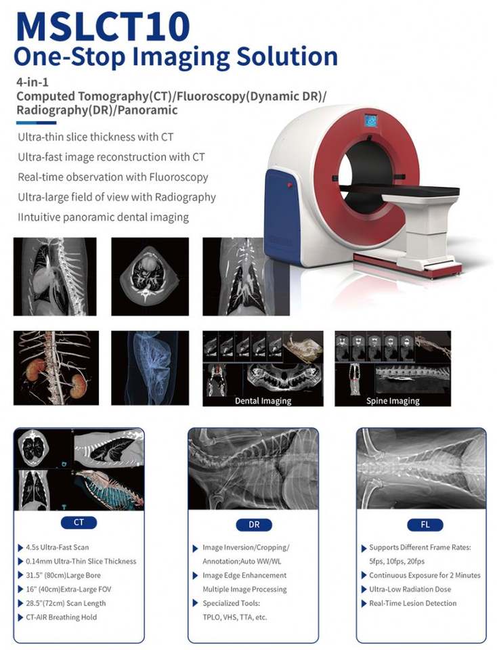Click the arrow bullet beside Specialized Tools

(195, 603)
